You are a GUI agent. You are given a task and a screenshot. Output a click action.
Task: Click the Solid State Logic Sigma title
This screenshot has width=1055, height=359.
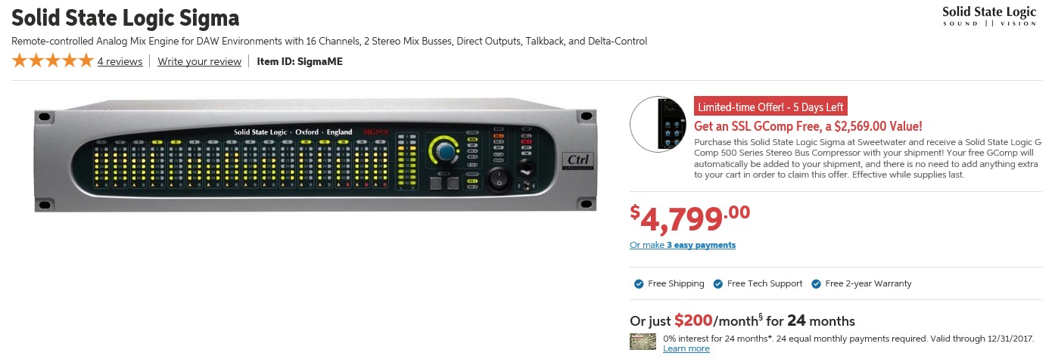tap(126, 17)
